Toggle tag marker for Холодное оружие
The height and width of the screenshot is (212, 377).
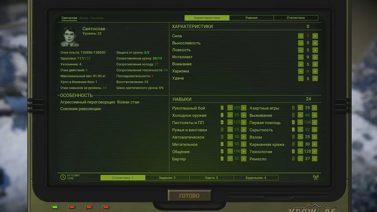(x=222, y=115)
